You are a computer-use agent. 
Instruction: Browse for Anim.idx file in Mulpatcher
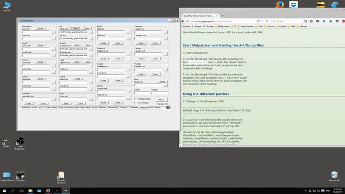pyautogui.click(x=54, y=32)
